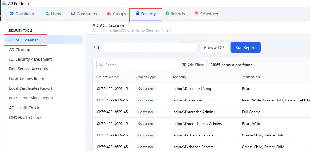Select the adpro\Domain Admins identity cell

[192, 100]
